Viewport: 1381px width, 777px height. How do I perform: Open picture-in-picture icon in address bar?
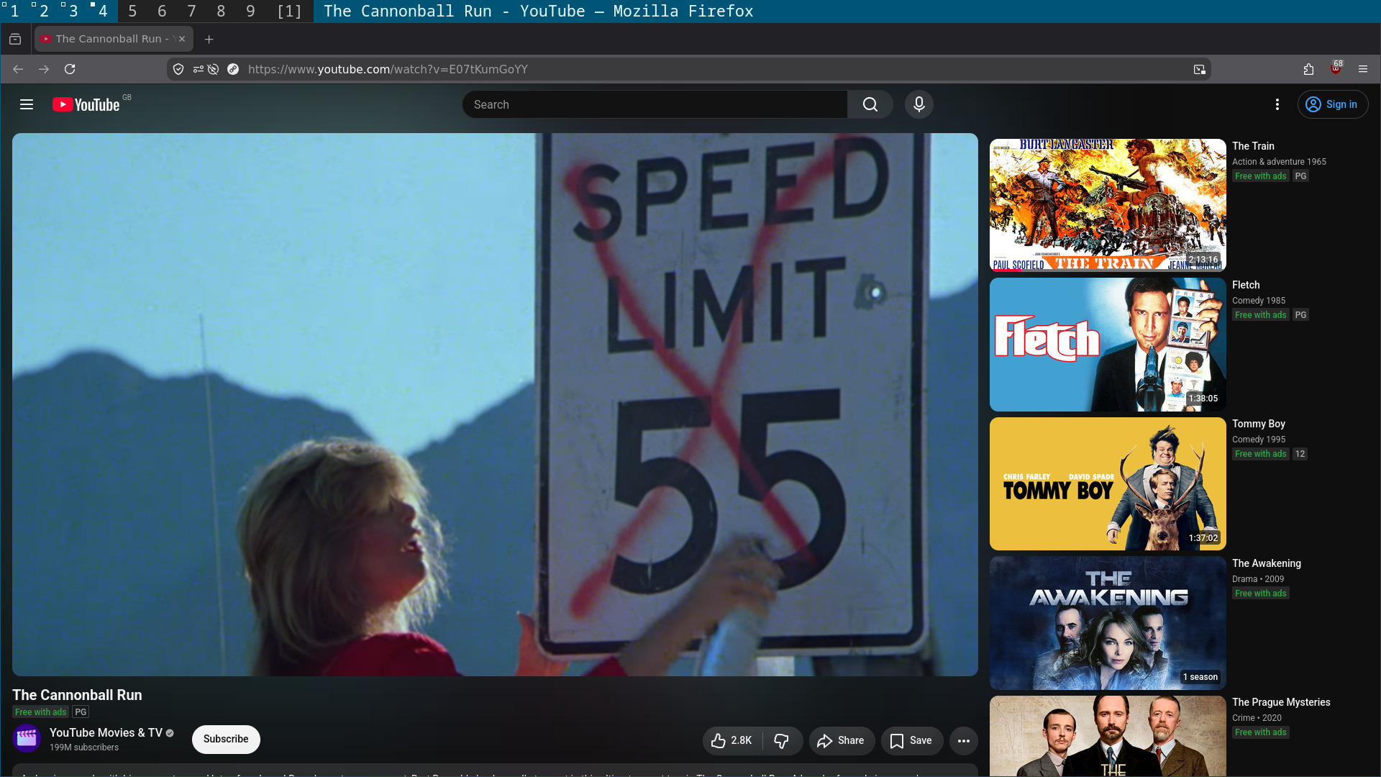point(1199,69)
